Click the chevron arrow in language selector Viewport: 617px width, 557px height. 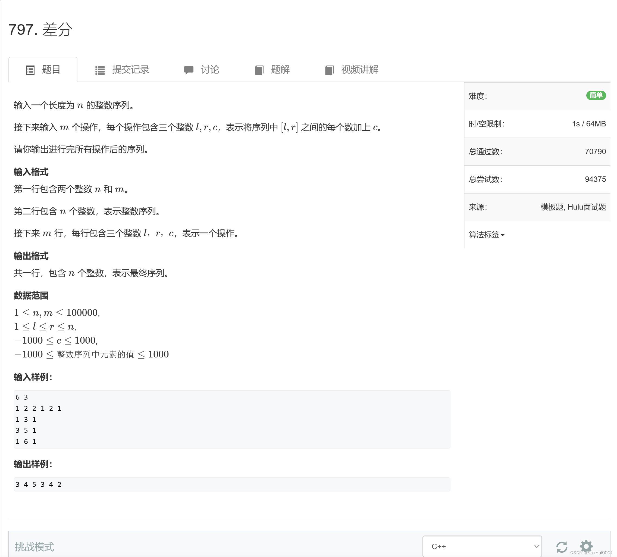tap(536, 546)
